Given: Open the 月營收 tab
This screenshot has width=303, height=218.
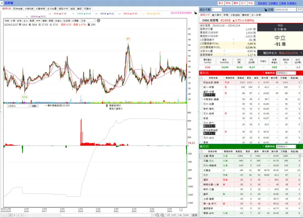Looking at the screenshot, I should (x=87, y=9).
